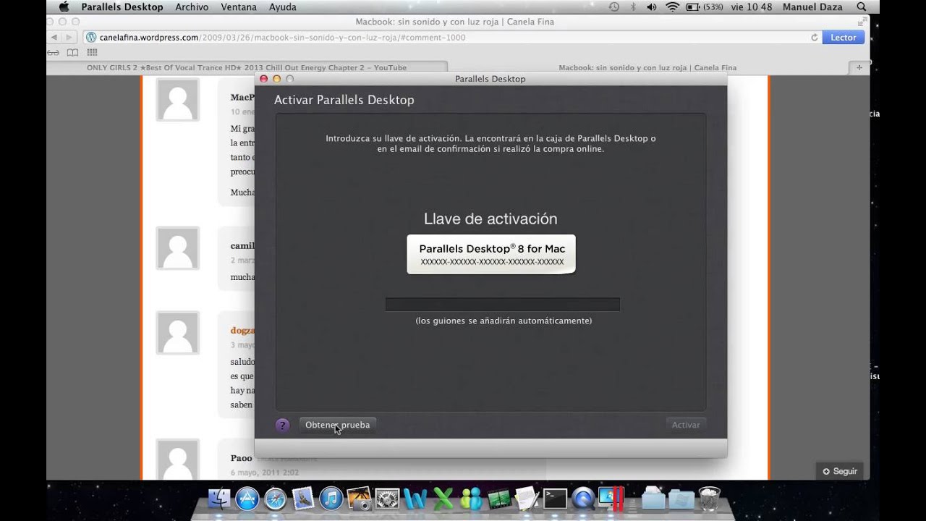
Task: Open the Ayuda menu
Action: click(x=283, y=7)
